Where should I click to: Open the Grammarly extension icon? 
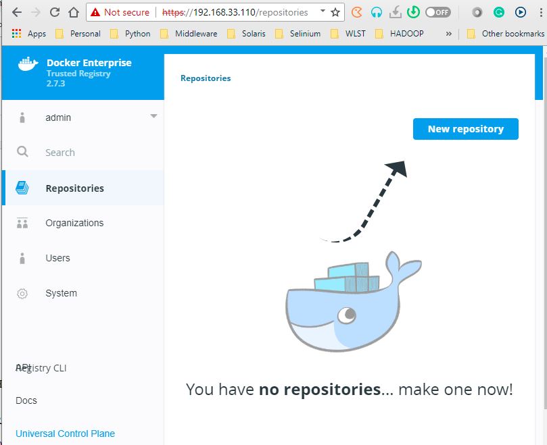pos(497,11)
